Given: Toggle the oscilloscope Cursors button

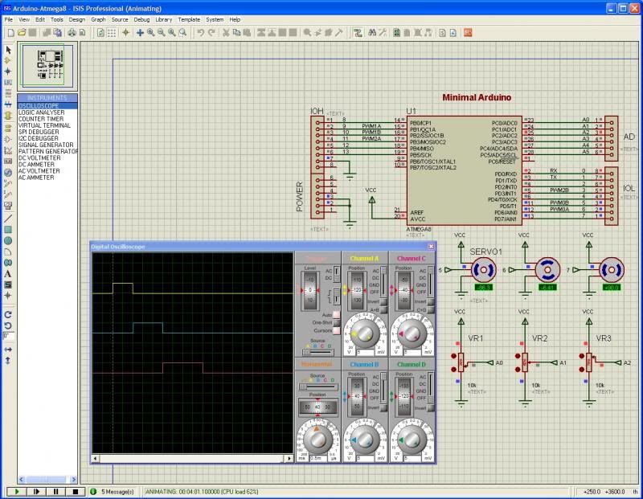Looking at the screenshot, I should click(x=336, y=330).
